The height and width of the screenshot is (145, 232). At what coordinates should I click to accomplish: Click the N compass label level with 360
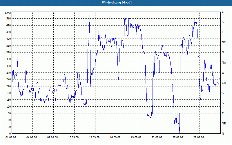pos(223,52)
